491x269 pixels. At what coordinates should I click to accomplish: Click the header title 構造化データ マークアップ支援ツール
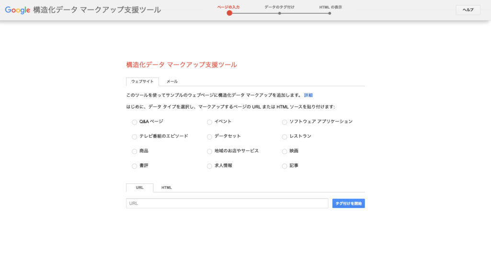pos(97,10)
